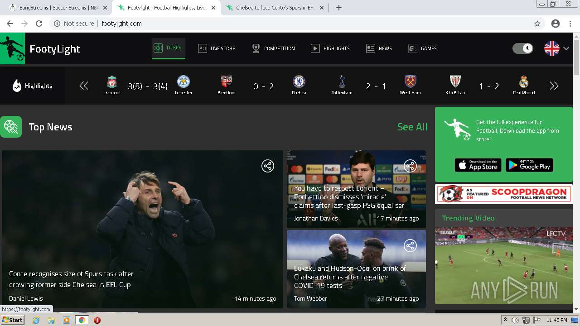Image resolution: width=580 pixels, height=326 pixels.
Task: Open the News section
Action: coord(379,48)
